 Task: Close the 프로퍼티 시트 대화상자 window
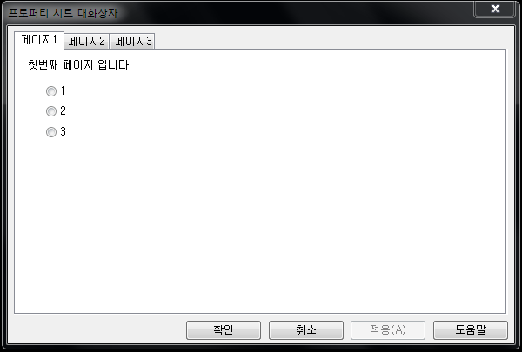pyautogui.click(x=495, y=9)
